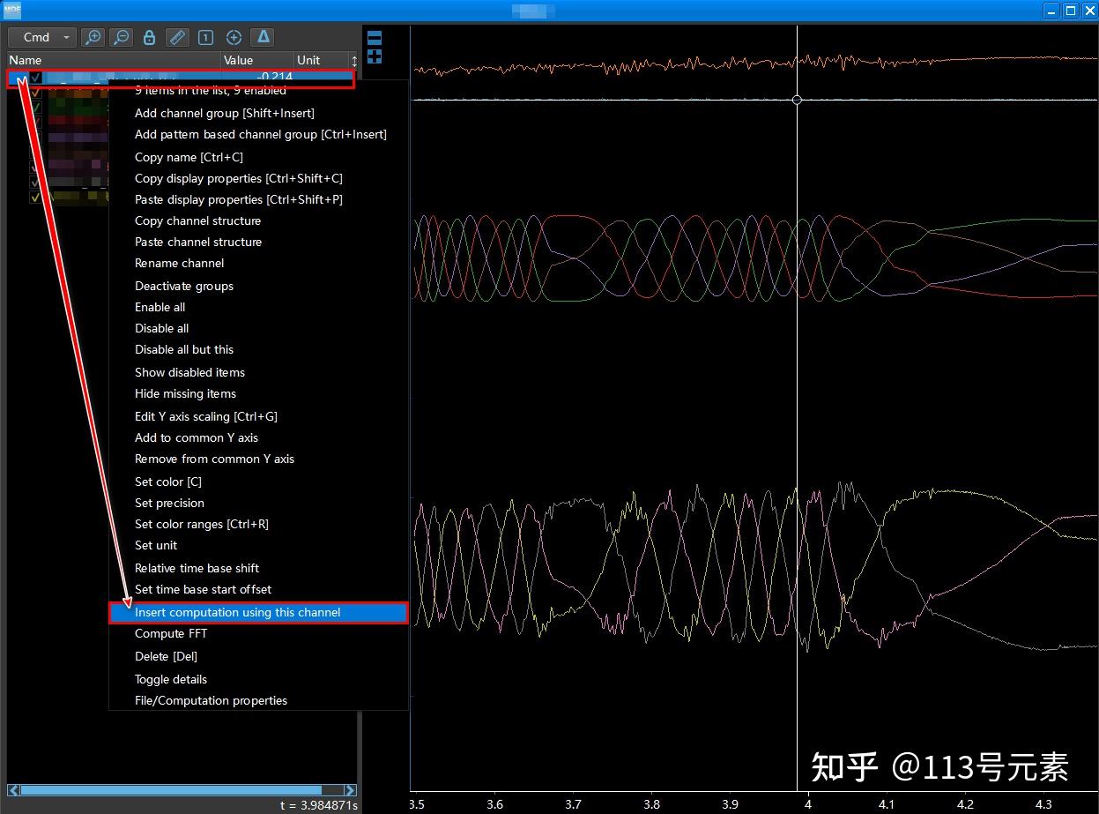Toggle the checkbox of the second channel row
Viewport: 1099px width, 814px height.
pos(36,92)
